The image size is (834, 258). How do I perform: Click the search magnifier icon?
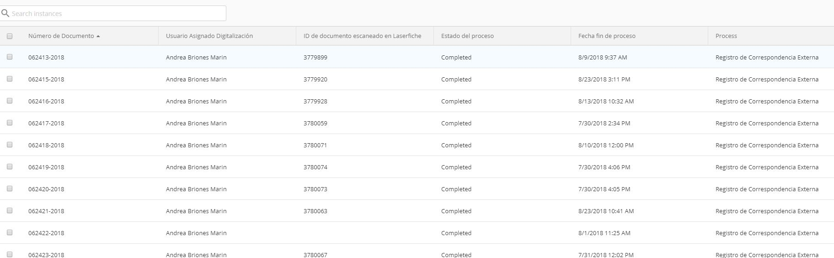coord(5,13)
